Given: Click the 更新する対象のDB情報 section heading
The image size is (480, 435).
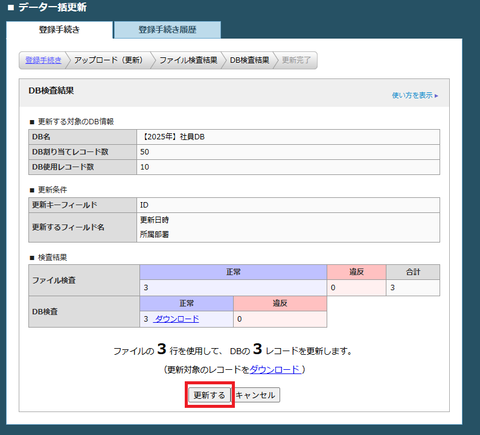Looking at the screenshot, I should point(75,122).
